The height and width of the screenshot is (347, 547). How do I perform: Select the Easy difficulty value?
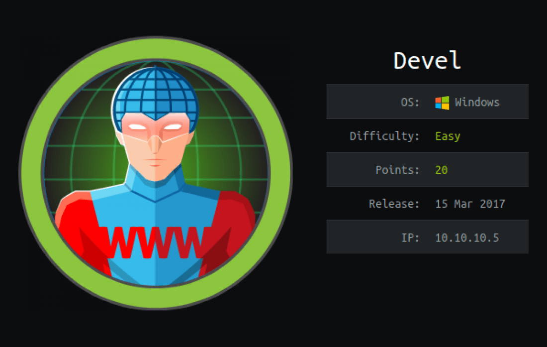[448, 136]
